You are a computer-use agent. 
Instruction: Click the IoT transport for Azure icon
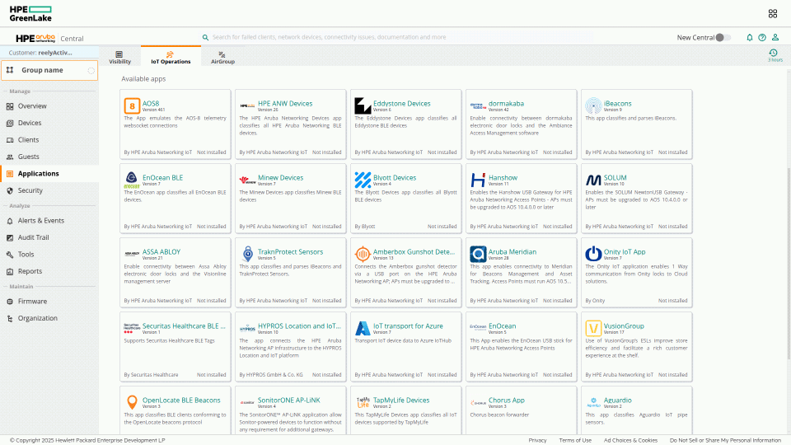363,328
